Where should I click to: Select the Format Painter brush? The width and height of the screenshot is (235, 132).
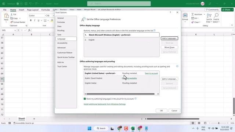pos(11,22)
